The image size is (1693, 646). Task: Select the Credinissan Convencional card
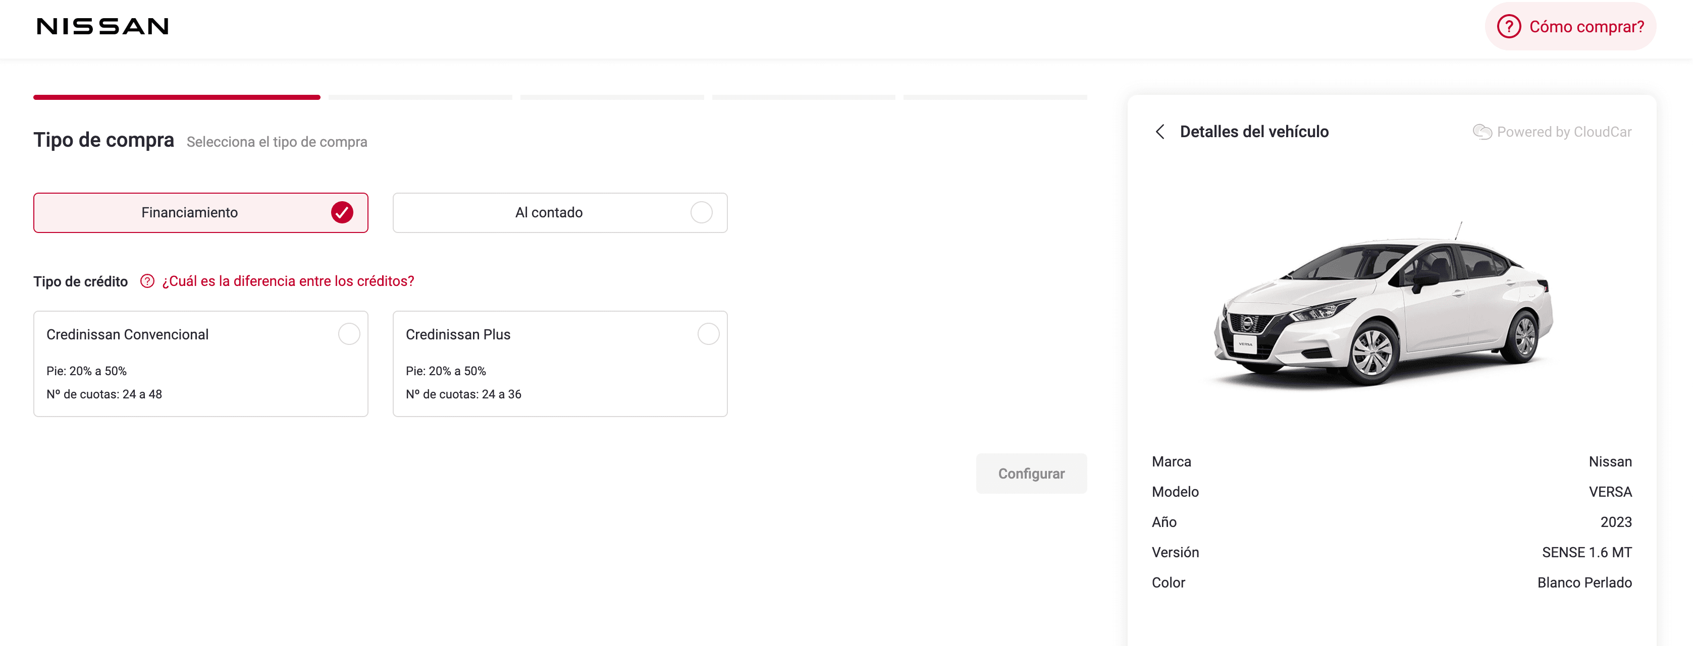[x=201, y=364]
